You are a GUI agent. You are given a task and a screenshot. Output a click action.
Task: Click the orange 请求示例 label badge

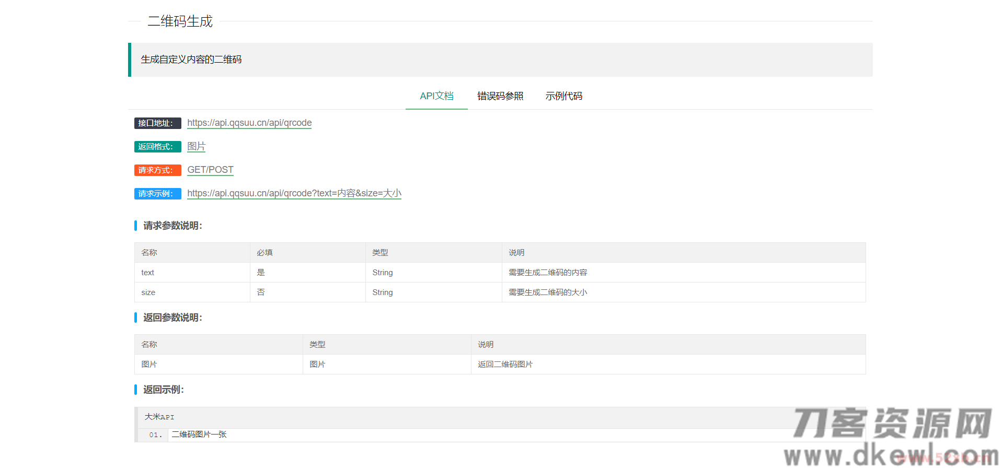click(x=157, y=194)
